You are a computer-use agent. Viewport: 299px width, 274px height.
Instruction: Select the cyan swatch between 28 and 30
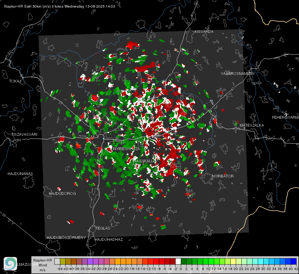261,262
